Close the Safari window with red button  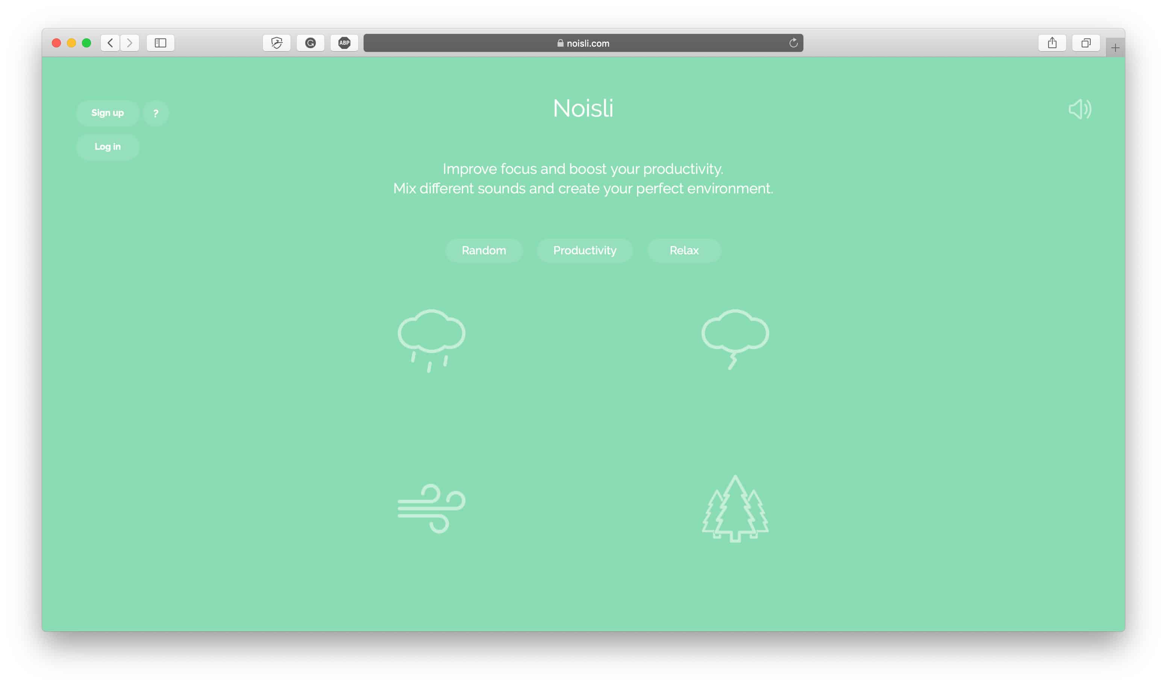coord(56,43)
